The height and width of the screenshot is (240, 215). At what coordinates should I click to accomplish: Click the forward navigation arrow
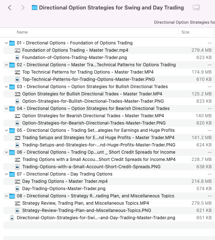pos(23,8)
